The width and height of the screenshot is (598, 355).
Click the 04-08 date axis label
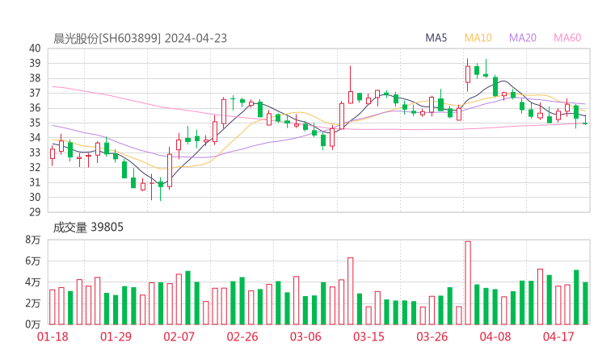[x=495, y=336]
